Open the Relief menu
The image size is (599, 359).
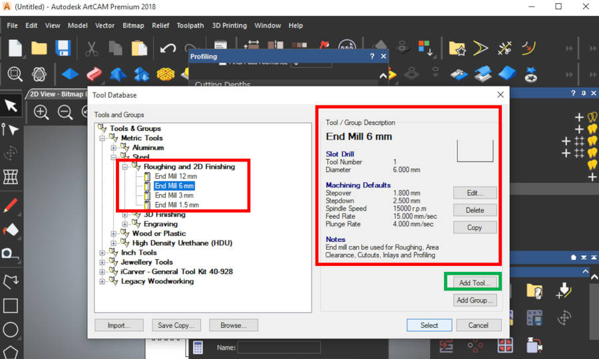[160, 25]
